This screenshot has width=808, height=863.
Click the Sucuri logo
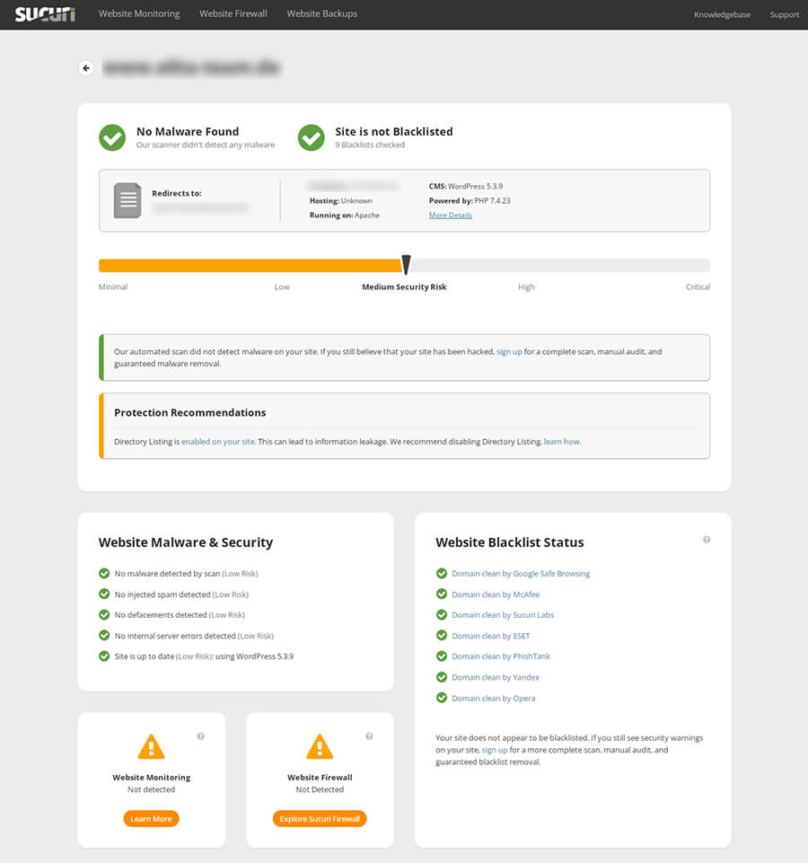click(x=45, y=14)
